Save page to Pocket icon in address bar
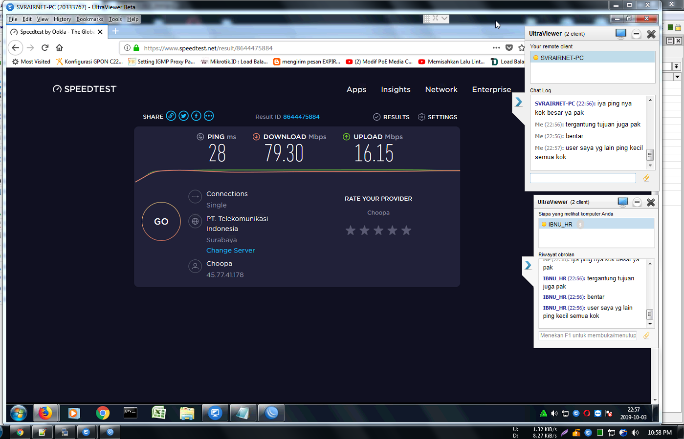Image resolution: width=684 pixels, height=439 pixels. click(x=509, y=47)
